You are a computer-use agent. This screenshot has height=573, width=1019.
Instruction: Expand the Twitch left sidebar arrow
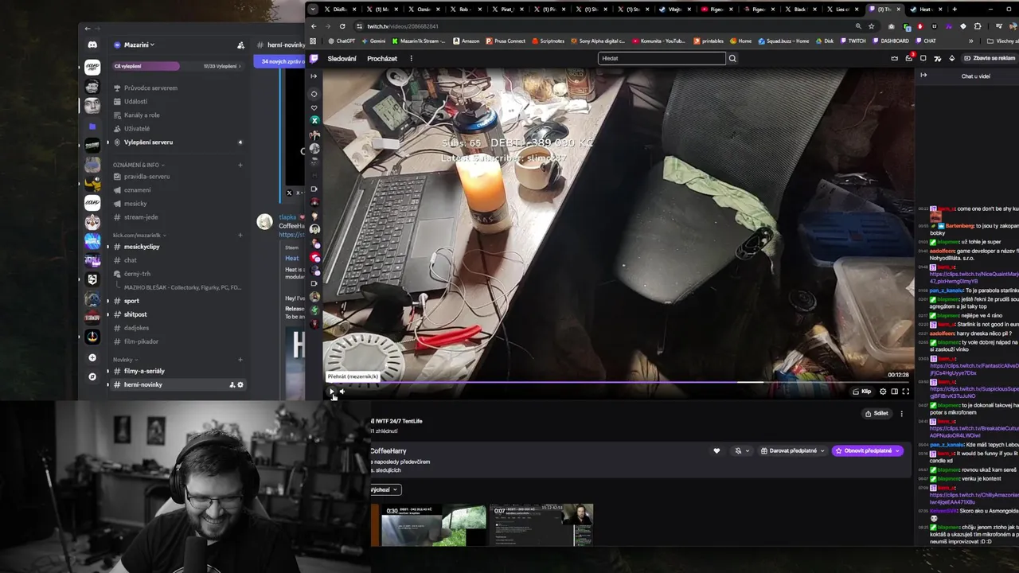[x=314, y=76]
